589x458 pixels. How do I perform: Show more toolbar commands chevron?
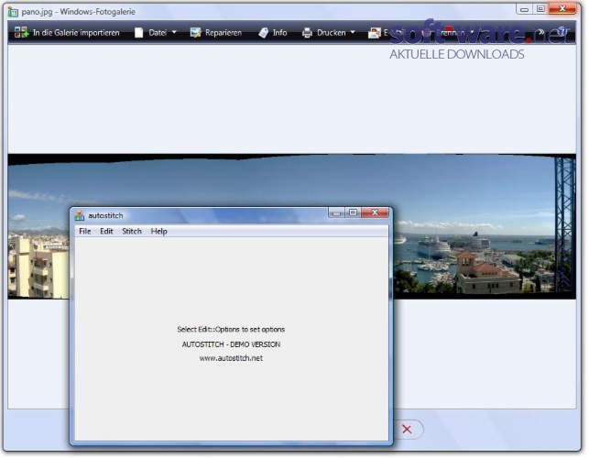[541, 32]
